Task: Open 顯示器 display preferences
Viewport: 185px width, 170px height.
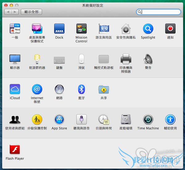Action: coord(15,59)
